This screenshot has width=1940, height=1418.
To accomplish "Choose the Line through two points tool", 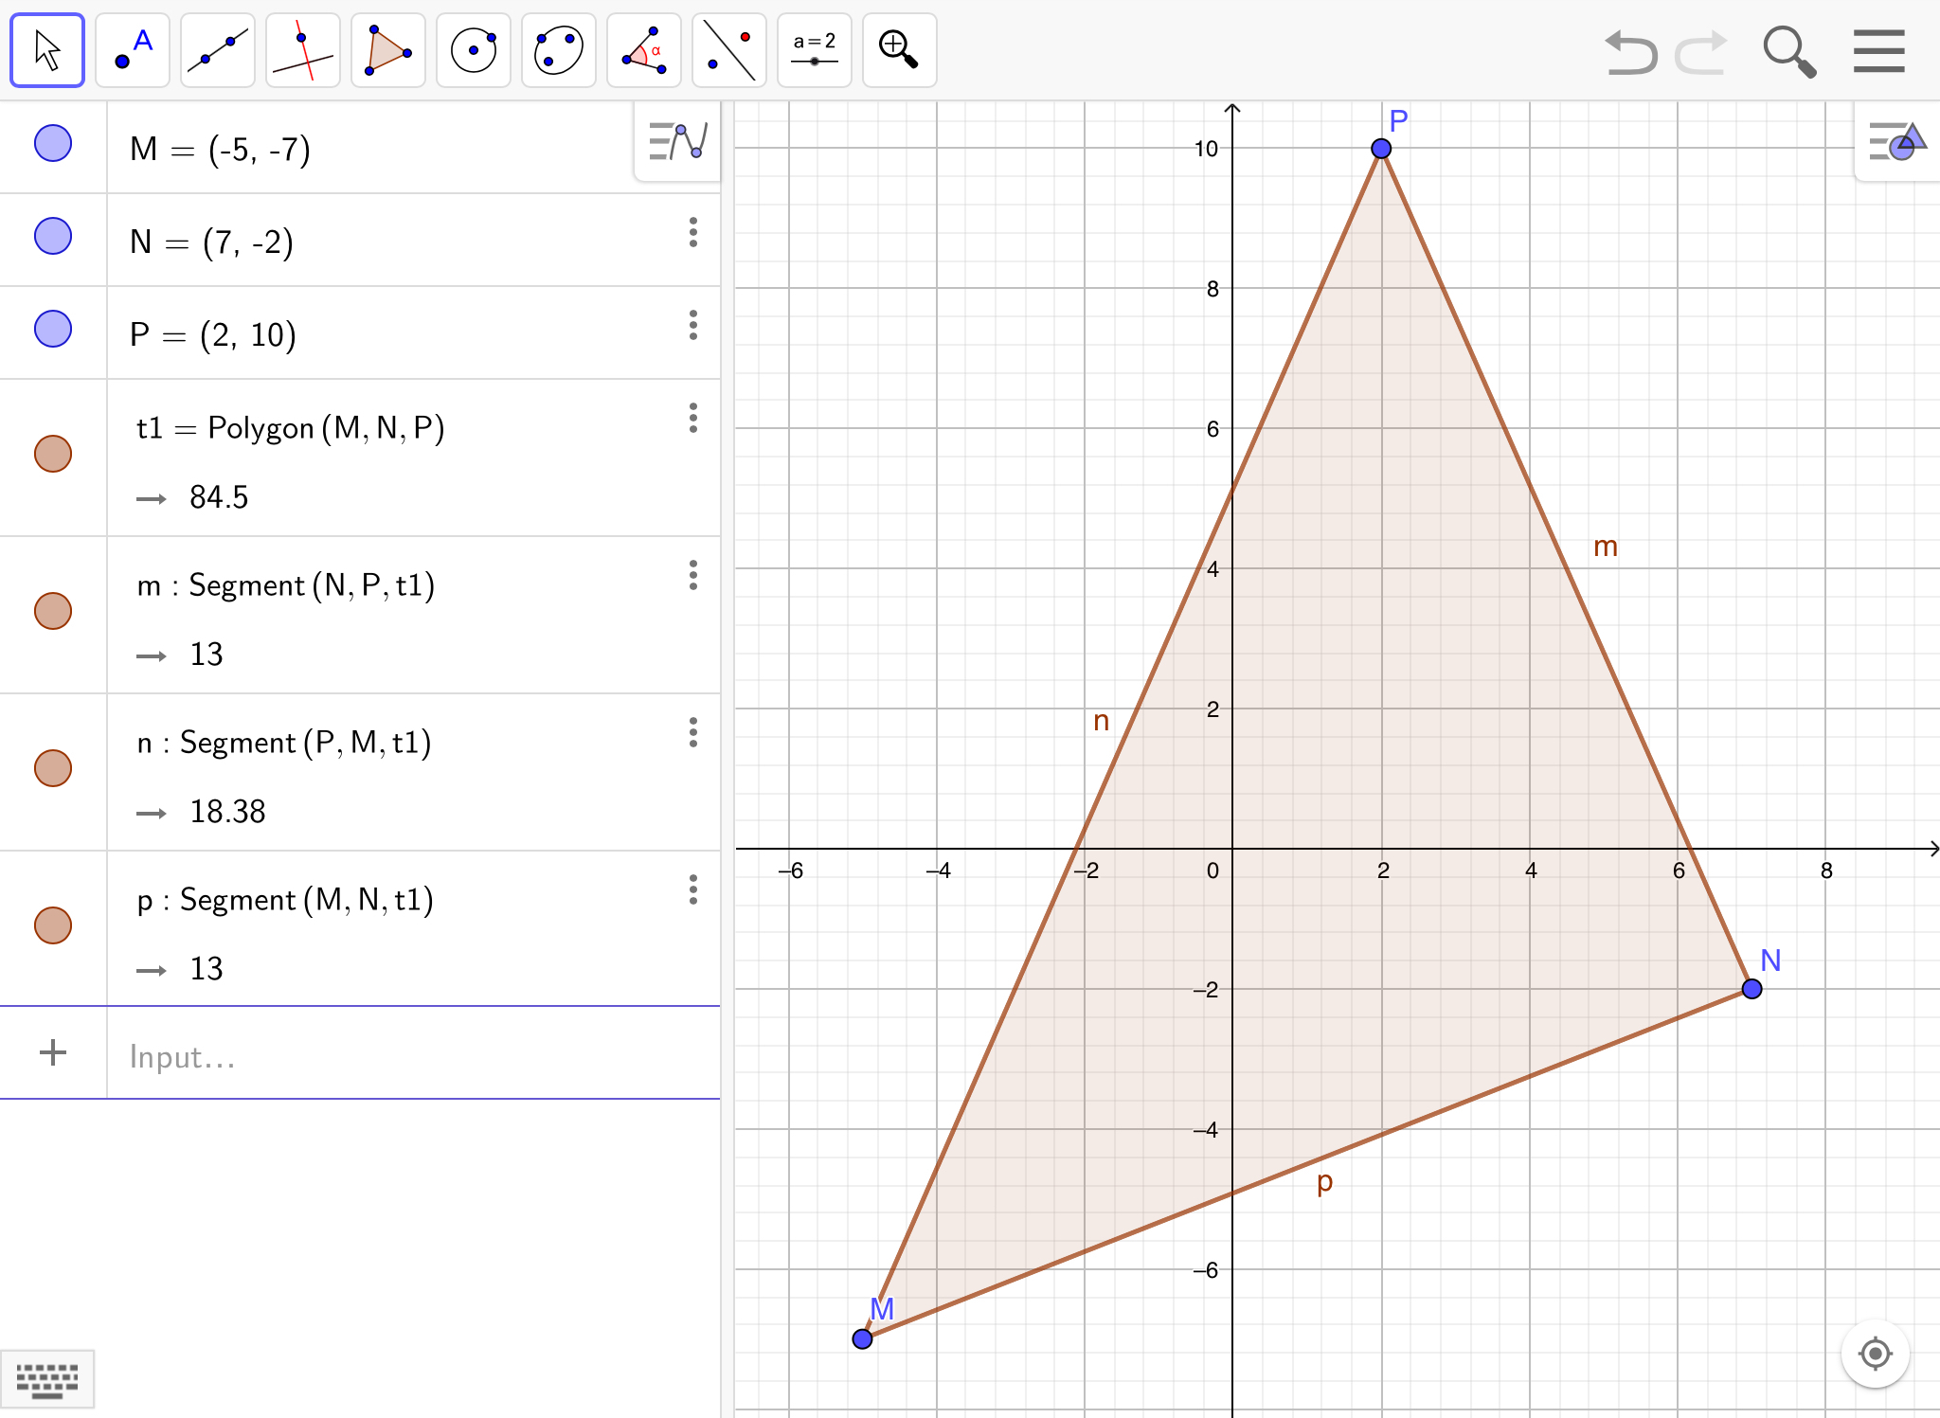I will [218, 50].
